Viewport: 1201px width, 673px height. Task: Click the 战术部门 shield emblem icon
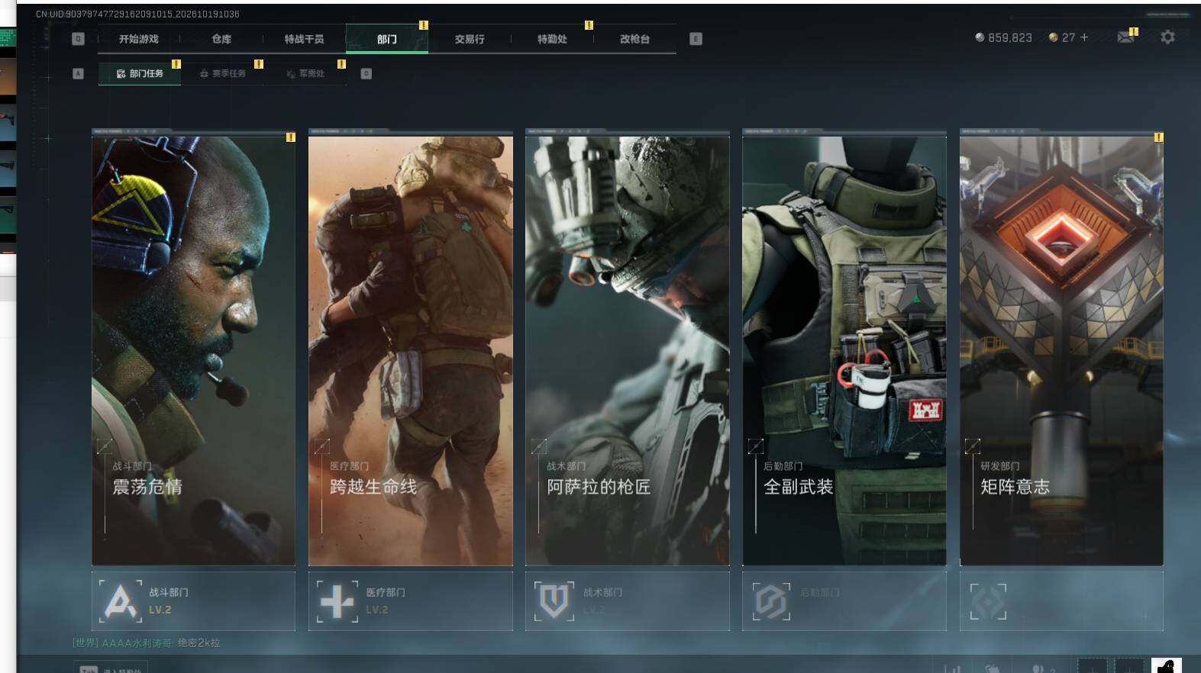pos(554,601)
